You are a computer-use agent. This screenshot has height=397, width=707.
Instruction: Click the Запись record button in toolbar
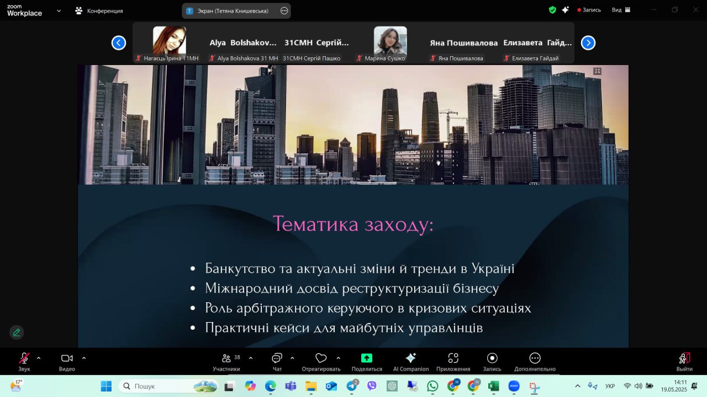[x=492, y=362]
